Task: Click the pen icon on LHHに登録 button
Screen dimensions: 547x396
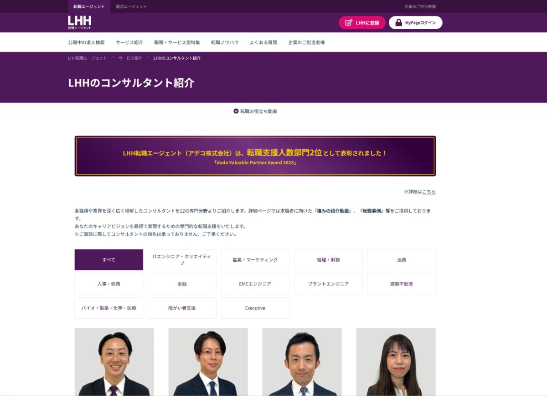Action: point(349,22)
